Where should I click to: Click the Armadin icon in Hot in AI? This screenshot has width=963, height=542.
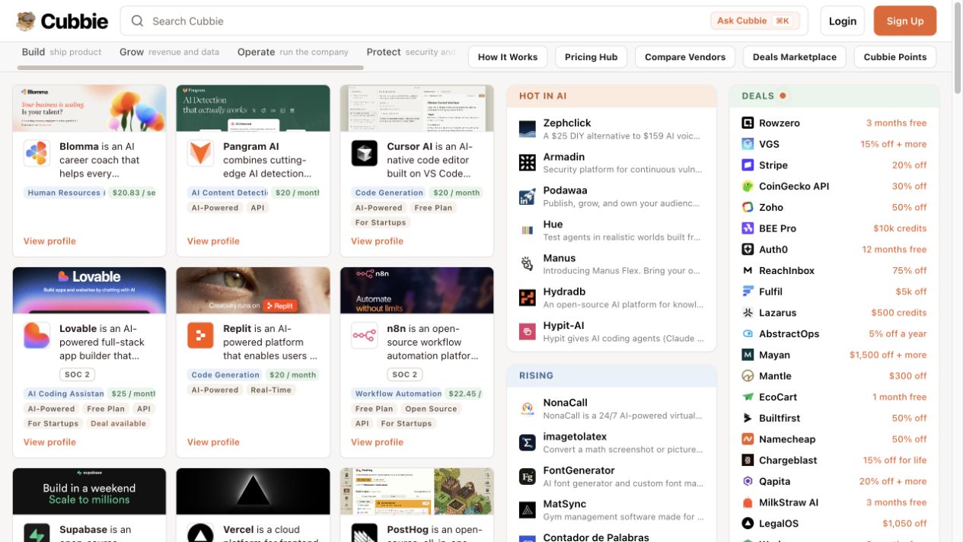tap(528, 162)
